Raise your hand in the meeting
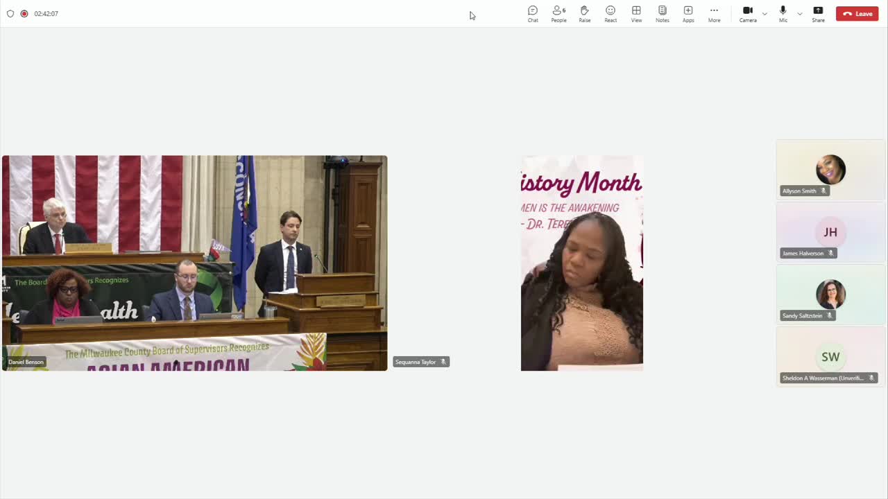Image resolution: width=888 pixels, height=499 pixels. coord(585,14)
